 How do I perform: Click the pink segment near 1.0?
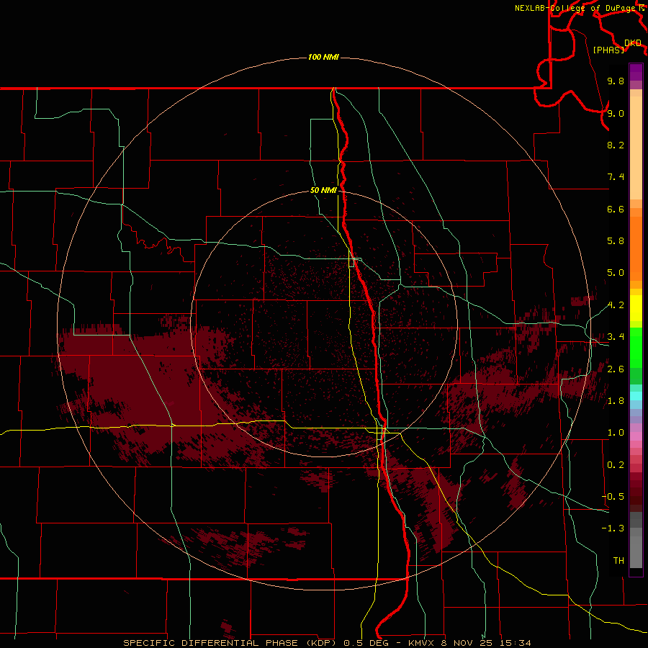pos(636,436)
